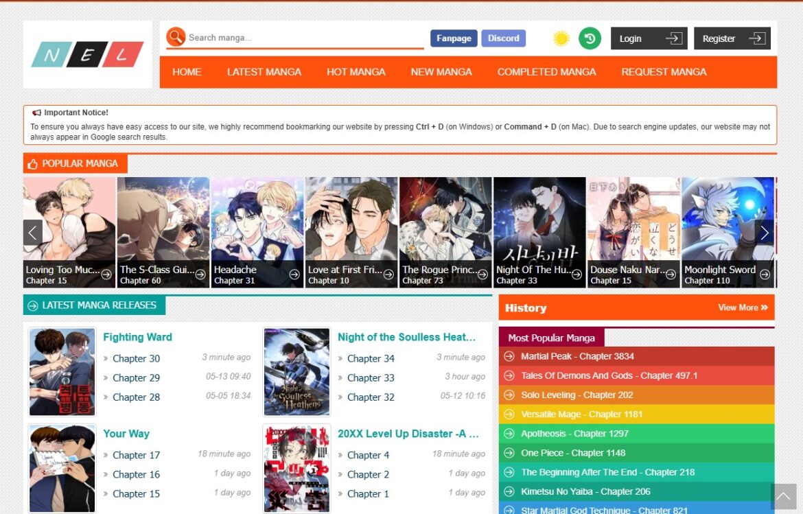Screen dimensions: 803x514
Task: Click the megaphone icon in Important Notice
Action: (x=37, y=113)
